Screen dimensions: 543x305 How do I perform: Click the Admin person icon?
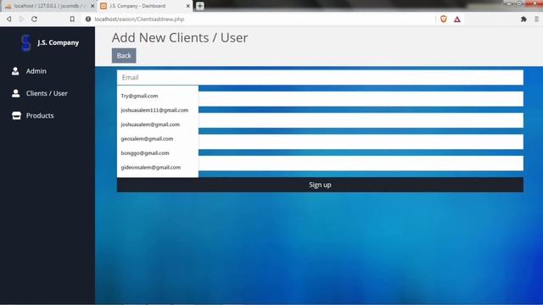15,71
